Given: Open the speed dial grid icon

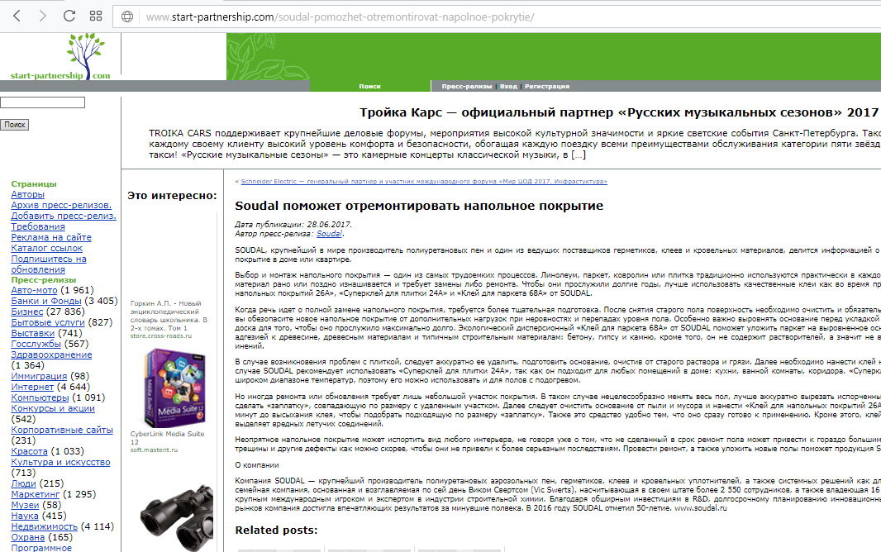Looking at the screenshot, I should click(96, 16).
